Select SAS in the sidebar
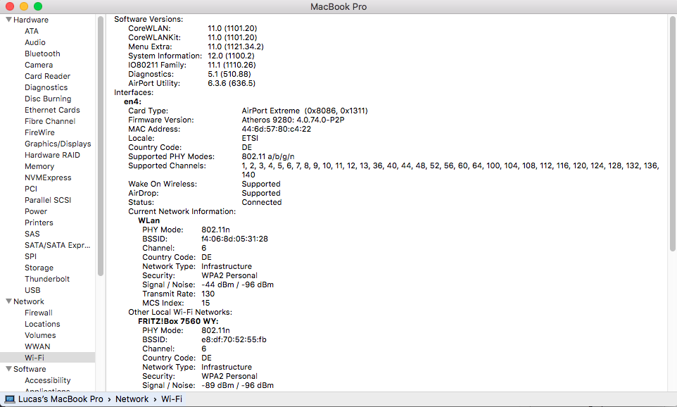677x407 pixels. point(32,234)
